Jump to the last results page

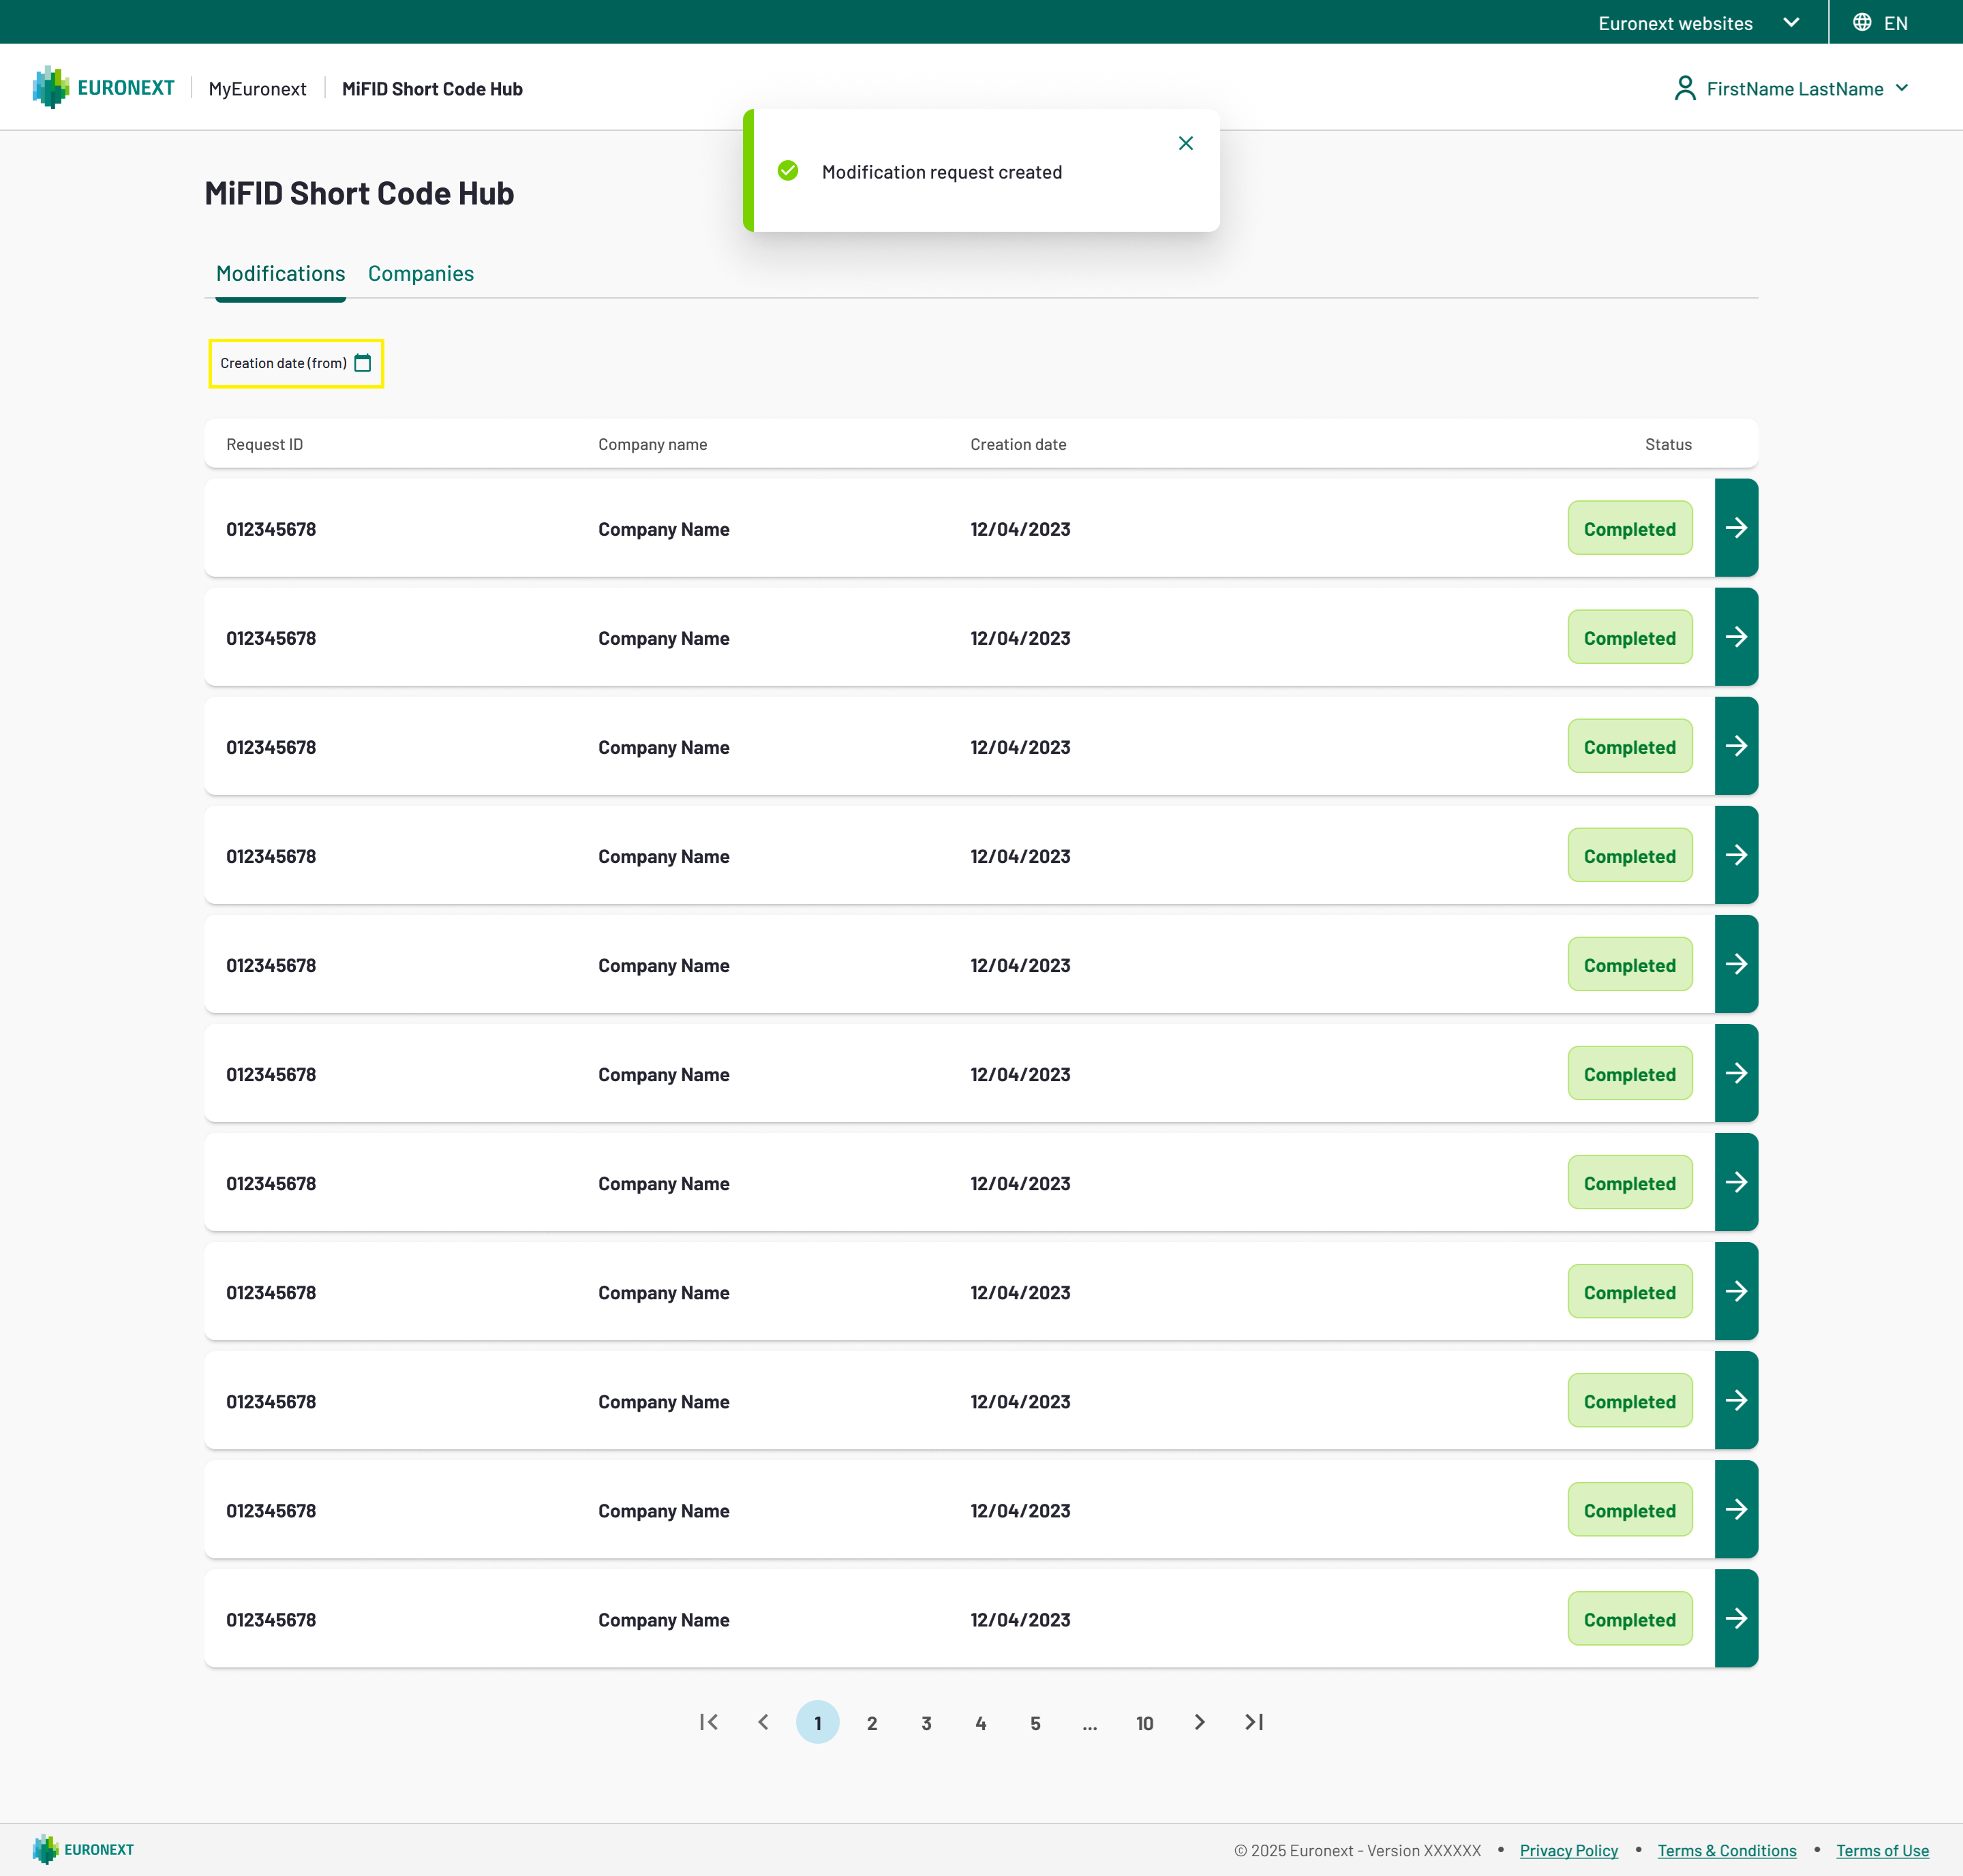[1253, 1722]
